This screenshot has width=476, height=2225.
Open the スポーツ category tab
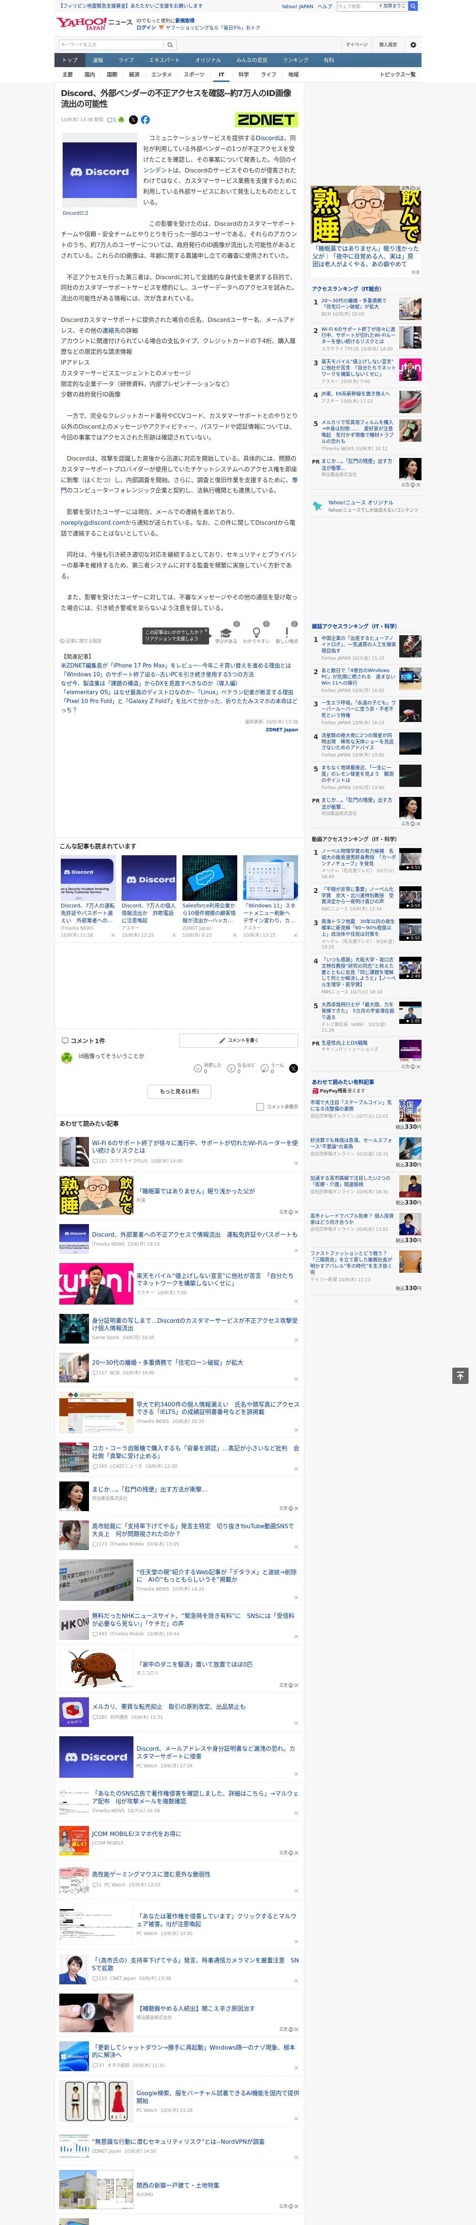pyautogui.click(x=194, y=74)
